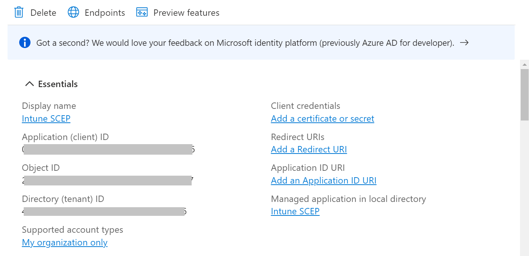The height and width of the screenshot is (256, 529).
Task: Click the feedback banner message text
Action: click(x=245, y=43)
